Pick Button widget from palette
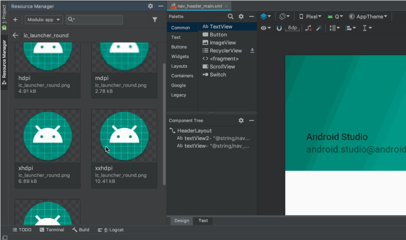The width and height of the screenshot is (406, 240). 227,35
